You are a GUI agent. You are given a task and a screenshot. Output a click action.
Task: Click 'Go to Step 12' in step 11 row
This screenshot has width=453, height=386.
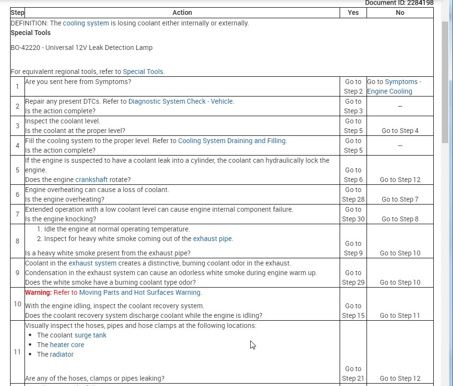tap(400, 378)
